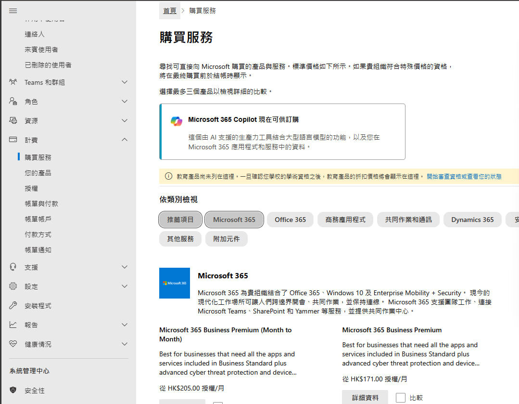Select the 附加元件 category filter
Screen dimensions: 519x404
(227, 239)
